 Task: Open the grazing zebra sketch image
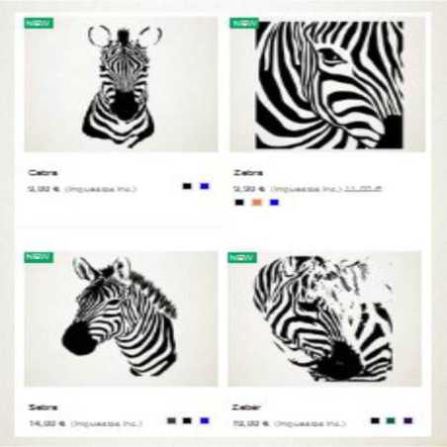point(324,319)
